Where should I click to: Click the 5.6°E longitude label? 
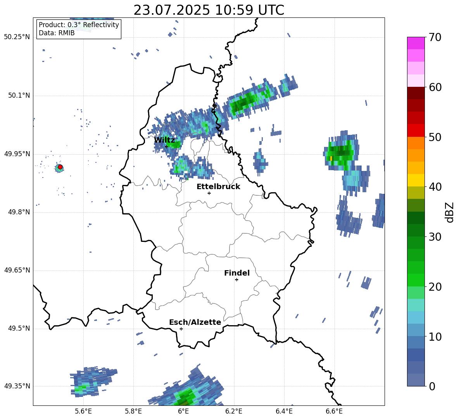point(83,411)
